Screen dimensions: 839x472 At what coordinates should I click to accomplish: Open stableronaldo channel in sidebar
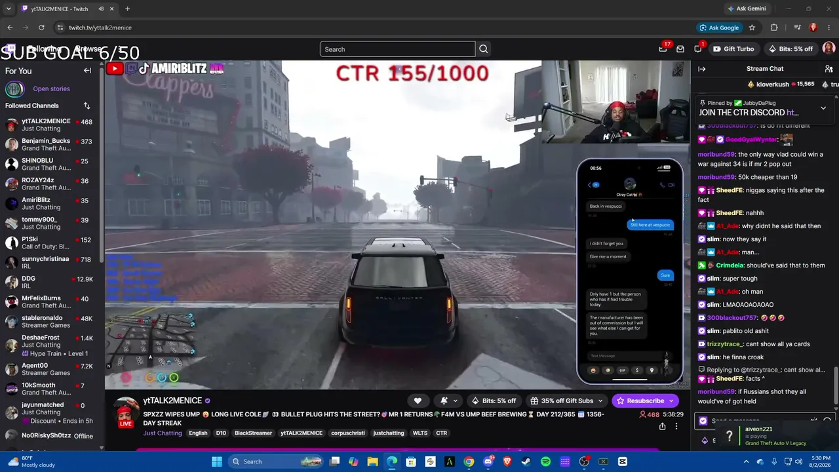(51, 322)
